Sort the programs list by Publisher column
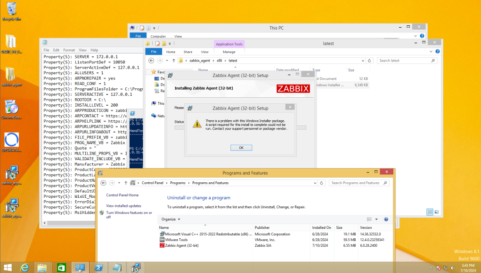Screen dimensions: 481x273 click(x=262, y=227)
